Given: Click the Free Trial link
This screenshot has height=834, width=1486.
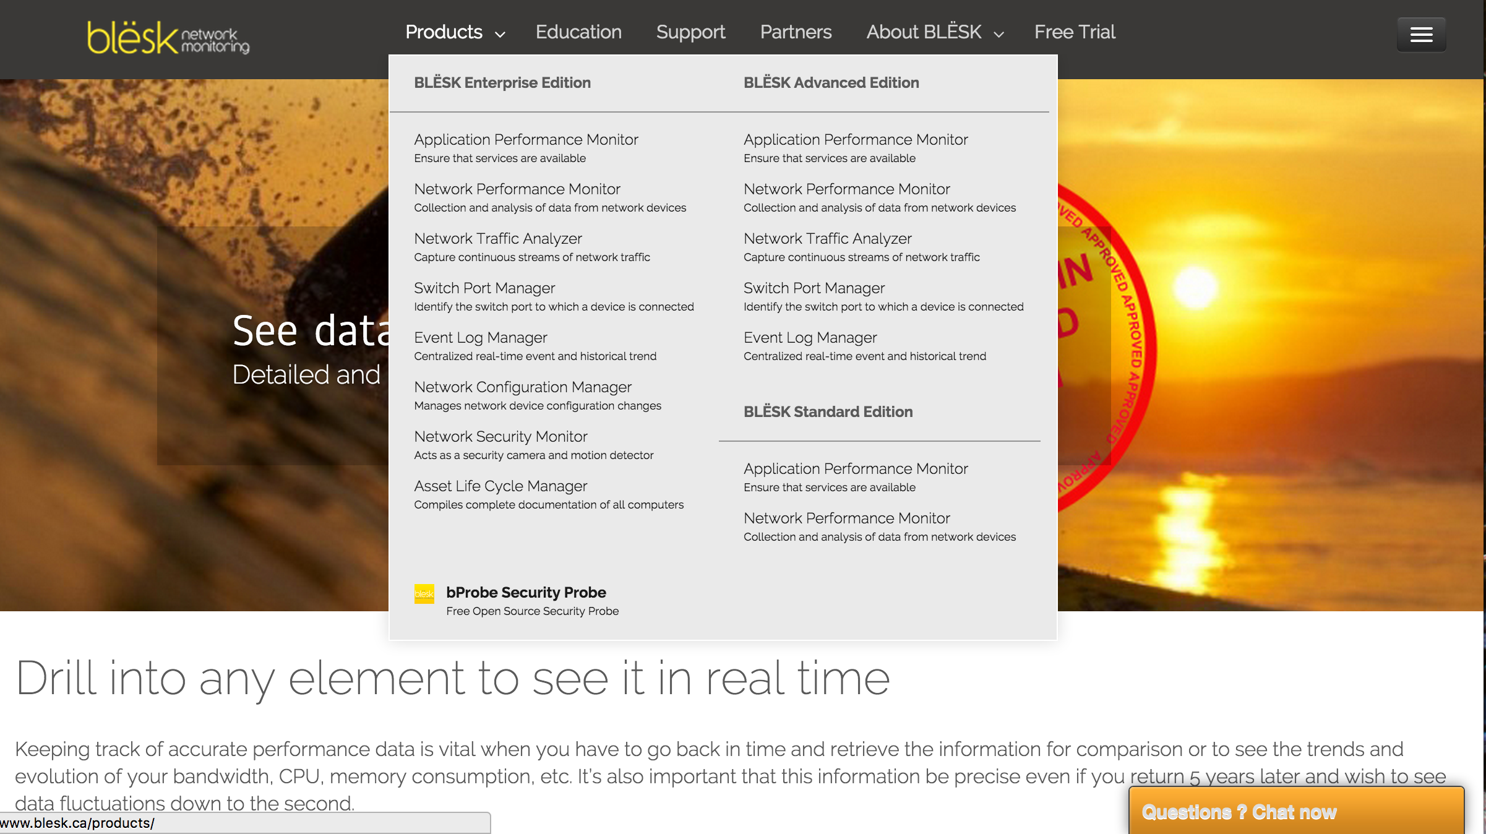Looking at the screenshot, I should coord(1075,32).
